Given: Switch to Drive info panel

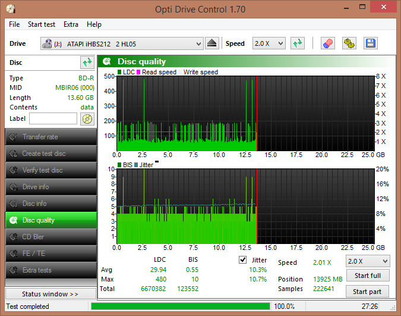Looking at the screenshot, I should pos(51,187).
